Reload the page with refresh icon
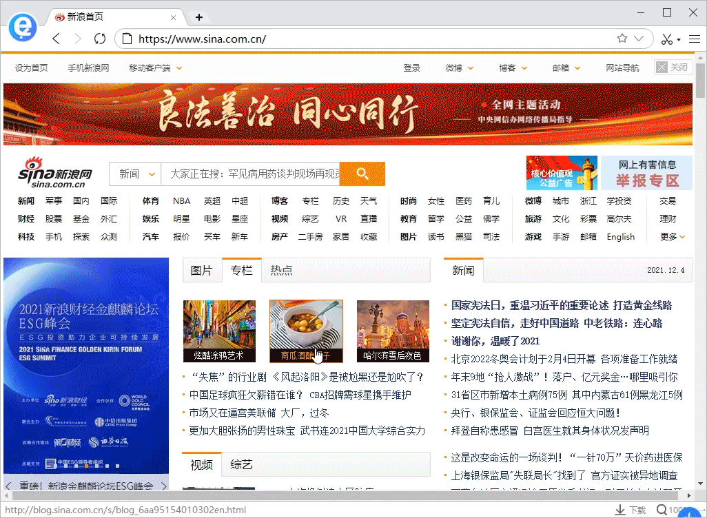Viewport: 707px width, 518px height. [100, 39]
